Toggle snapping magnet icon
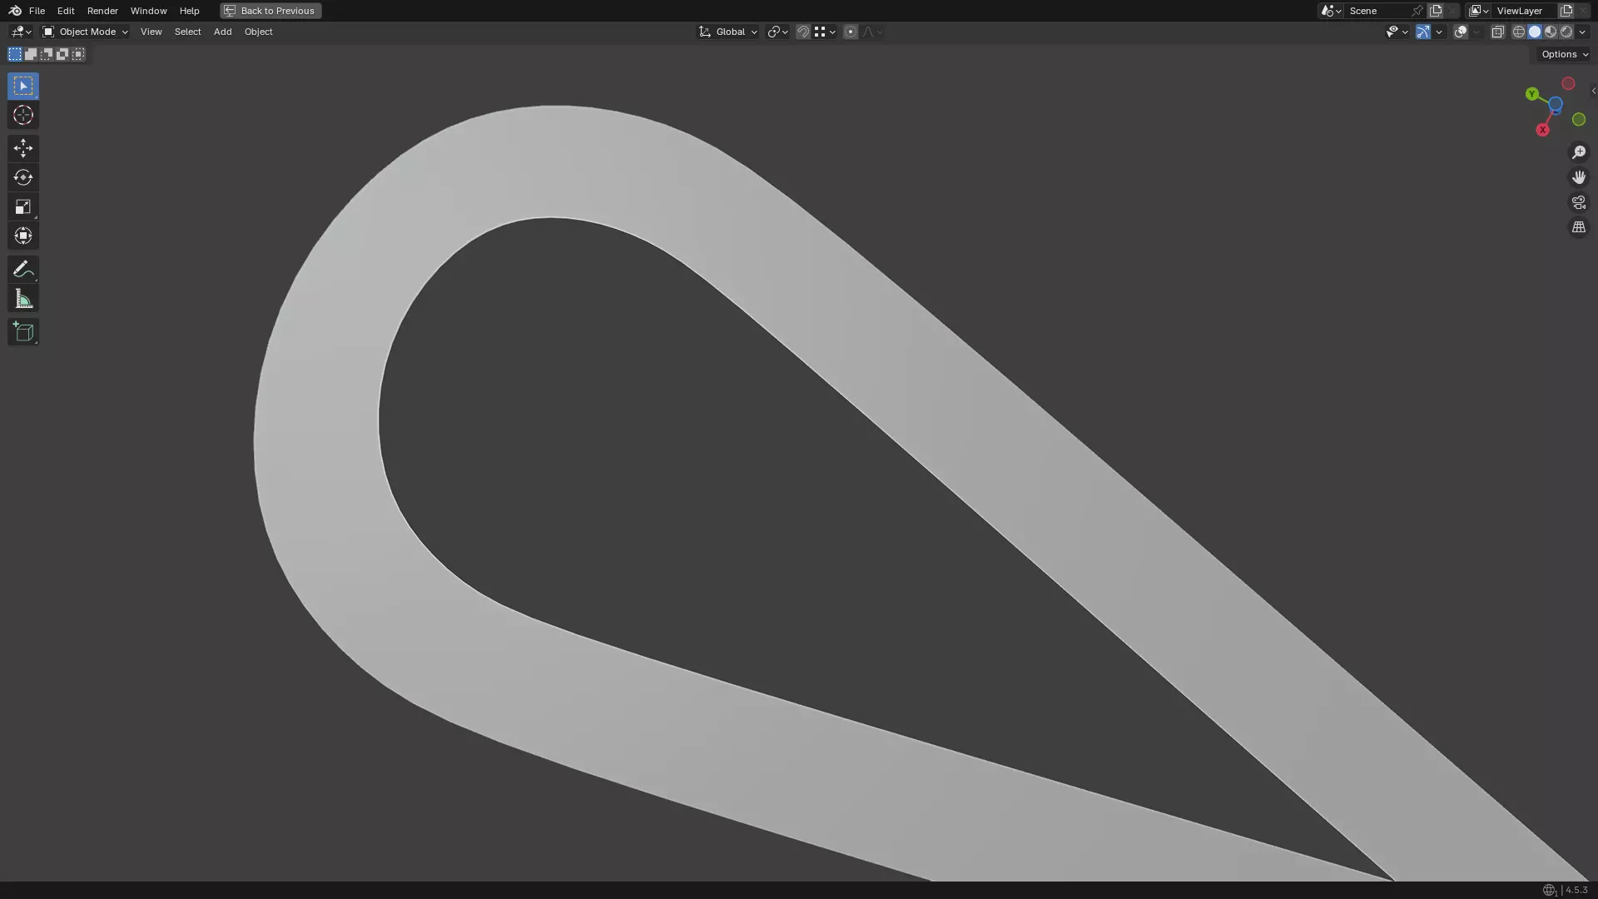The image size is (1598, 899). click(x=802, y=32)
